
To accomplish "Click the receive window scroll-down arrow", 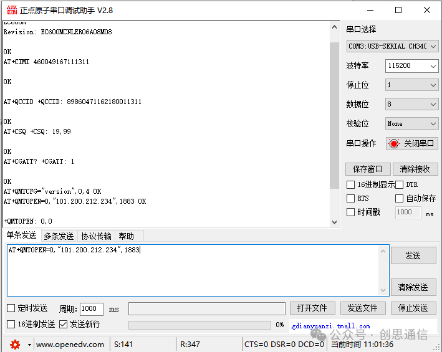I will point(334,222).
